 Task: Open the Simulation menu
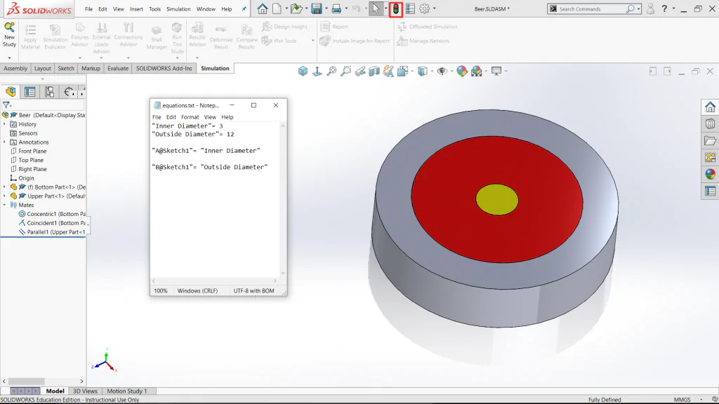click(x=178, y=8)
